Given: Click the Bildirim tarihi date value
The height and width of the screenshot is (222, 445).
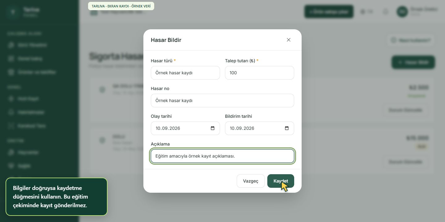Looking at the screenshot, I should [242, 128].
